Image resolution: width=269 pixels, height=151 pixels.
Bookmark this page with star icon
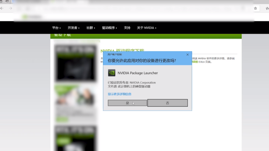tap(256, 8)
